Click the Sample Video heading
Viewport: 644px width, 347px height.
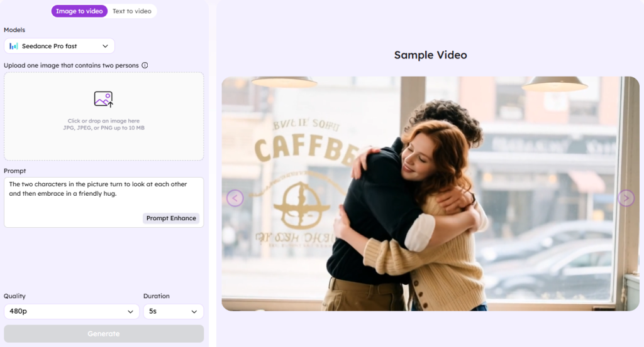point(430,55)
